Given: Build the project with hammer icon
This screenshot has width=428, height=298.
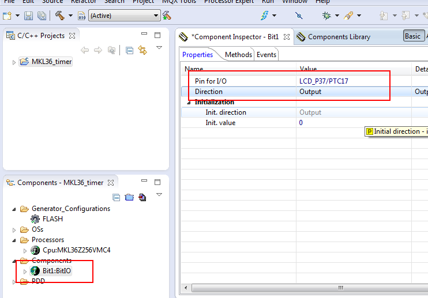Looking at the screenshot, I should coord(60,16).
